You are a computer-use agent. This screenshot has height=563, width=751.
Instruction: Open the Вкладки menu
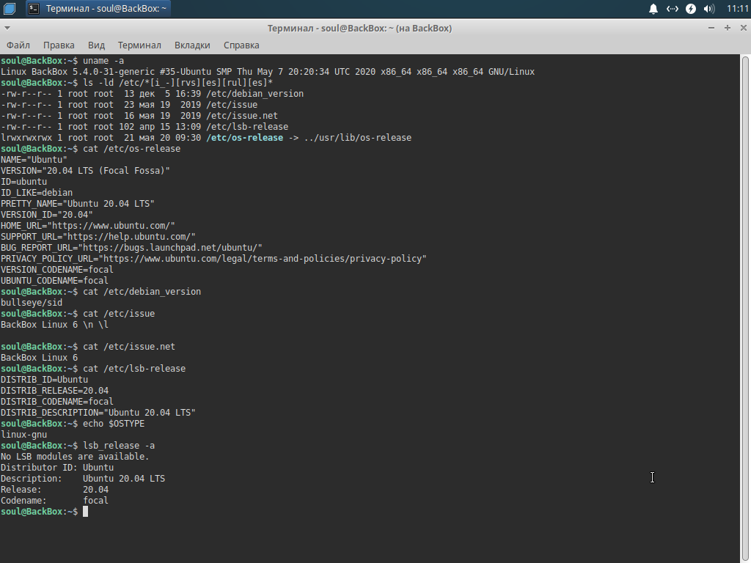(192, 45)
